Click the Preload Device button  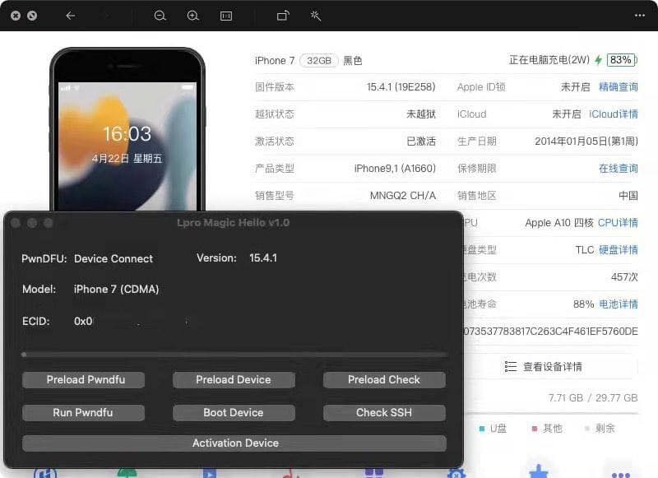(234, 380)
